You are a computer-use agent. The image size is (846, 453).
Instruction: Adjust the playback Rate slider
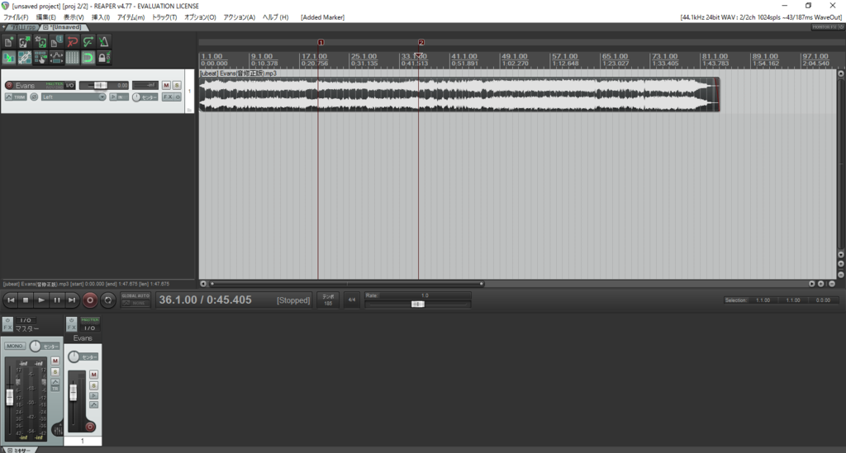[x=417, y=304]
